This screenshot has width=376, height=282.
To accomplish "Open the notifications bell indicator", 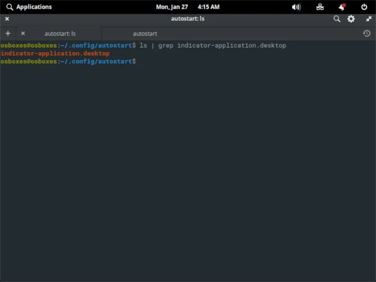I will (342, 7).
